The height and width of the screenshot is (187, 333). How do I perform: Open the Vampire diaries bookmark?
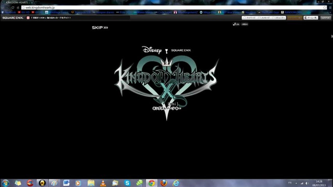[x=103, y=12]
